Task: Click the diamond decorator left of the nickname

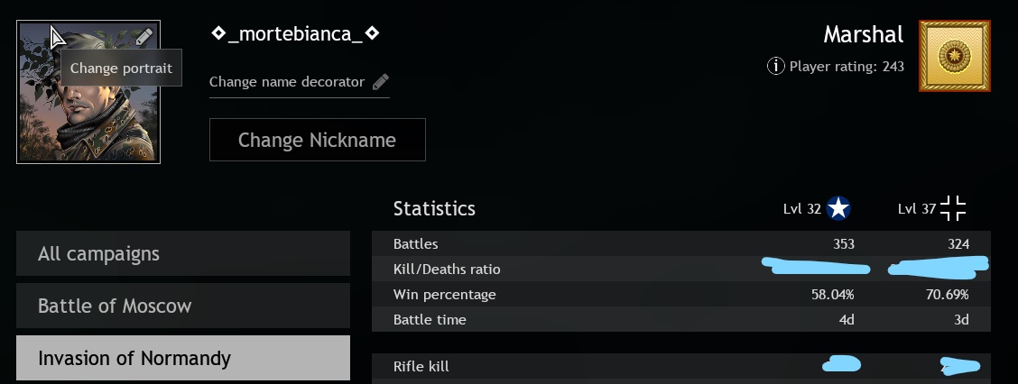Action: 218,33
